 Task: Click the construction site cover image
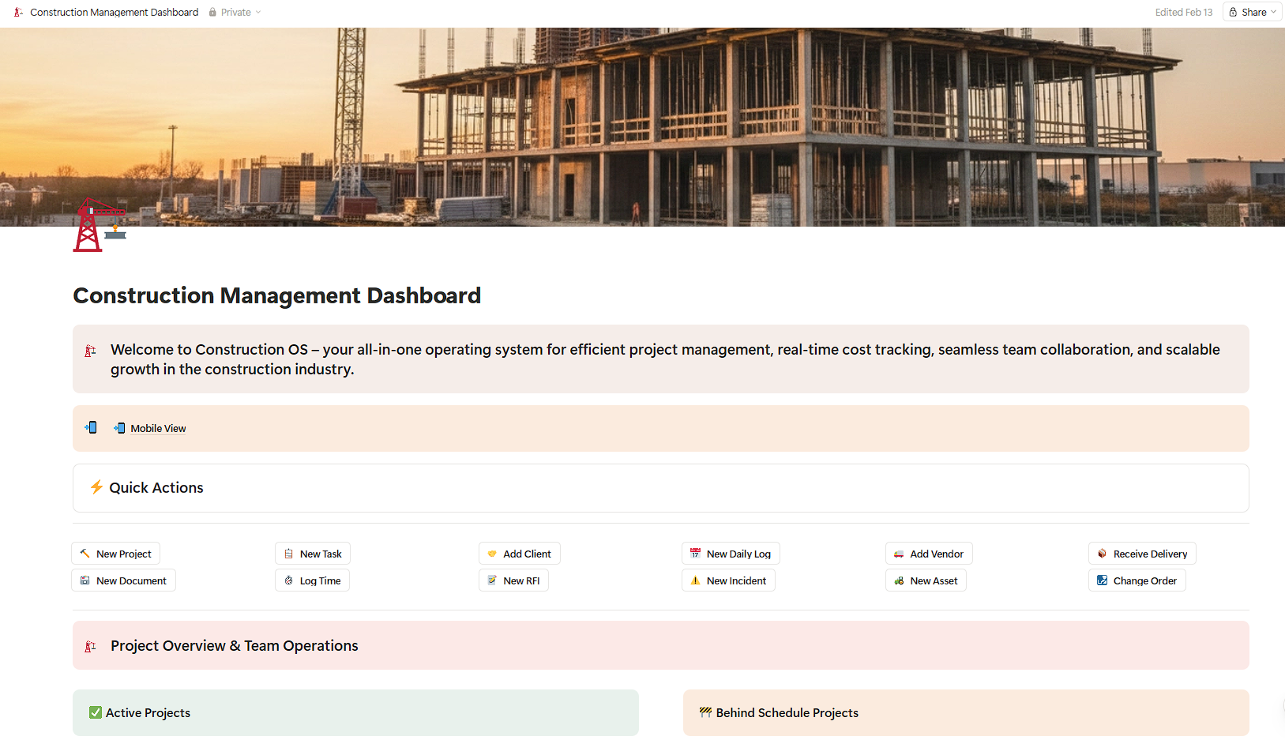pos(642,127)
